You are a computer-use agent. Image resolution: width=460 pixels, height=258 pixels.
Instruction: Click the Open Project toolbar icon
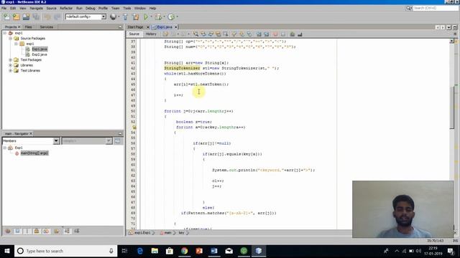coord(26,16)
